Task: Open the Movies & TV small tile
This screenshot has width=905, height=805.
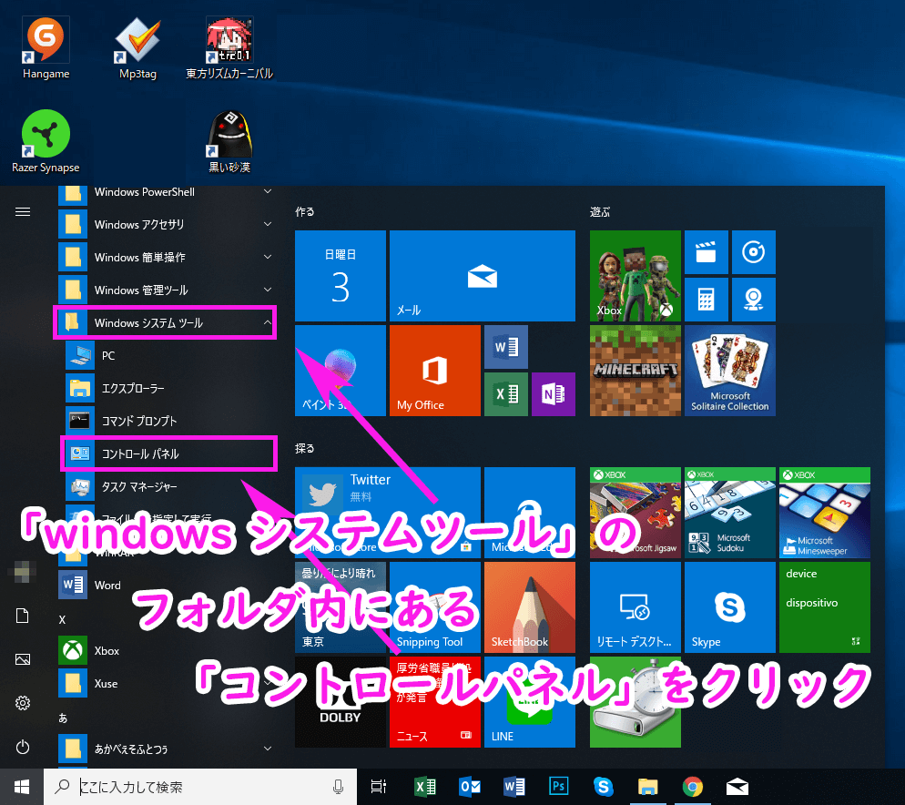Action: point(706,252)
